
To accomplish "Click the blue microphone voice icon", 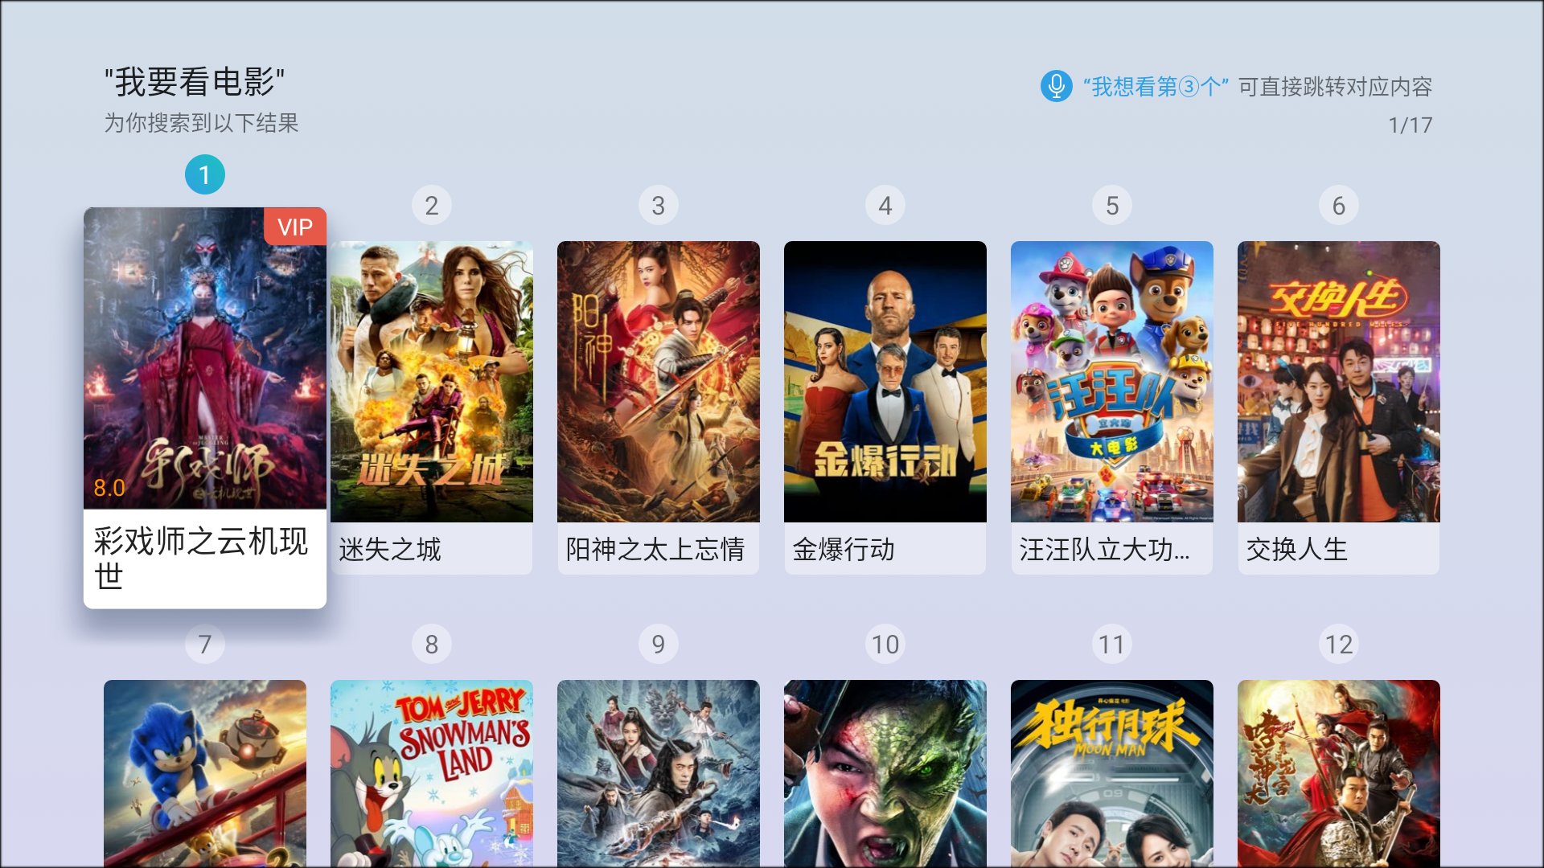I will 1056,86.
